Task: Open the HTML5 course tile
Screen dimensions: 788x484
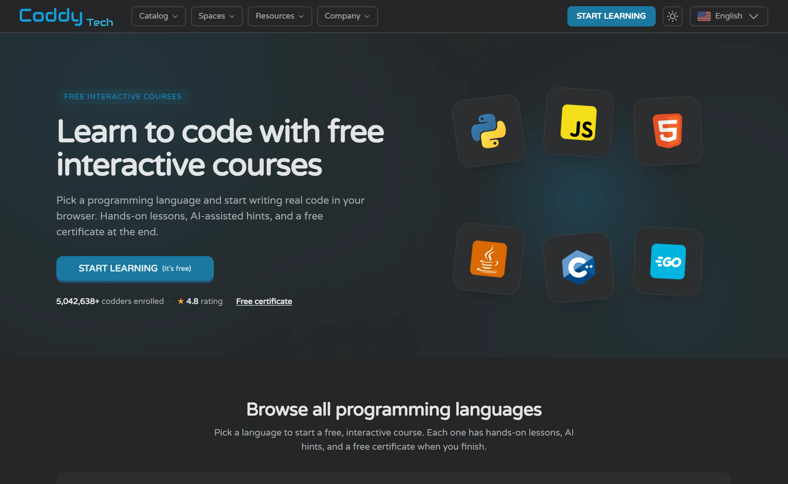Action: (668, 131)
